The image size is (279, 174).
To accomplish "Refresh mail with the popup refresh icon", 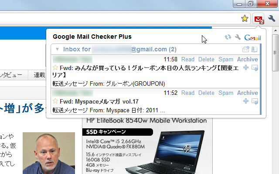I will pyautogui.click(x=228, y=37).
